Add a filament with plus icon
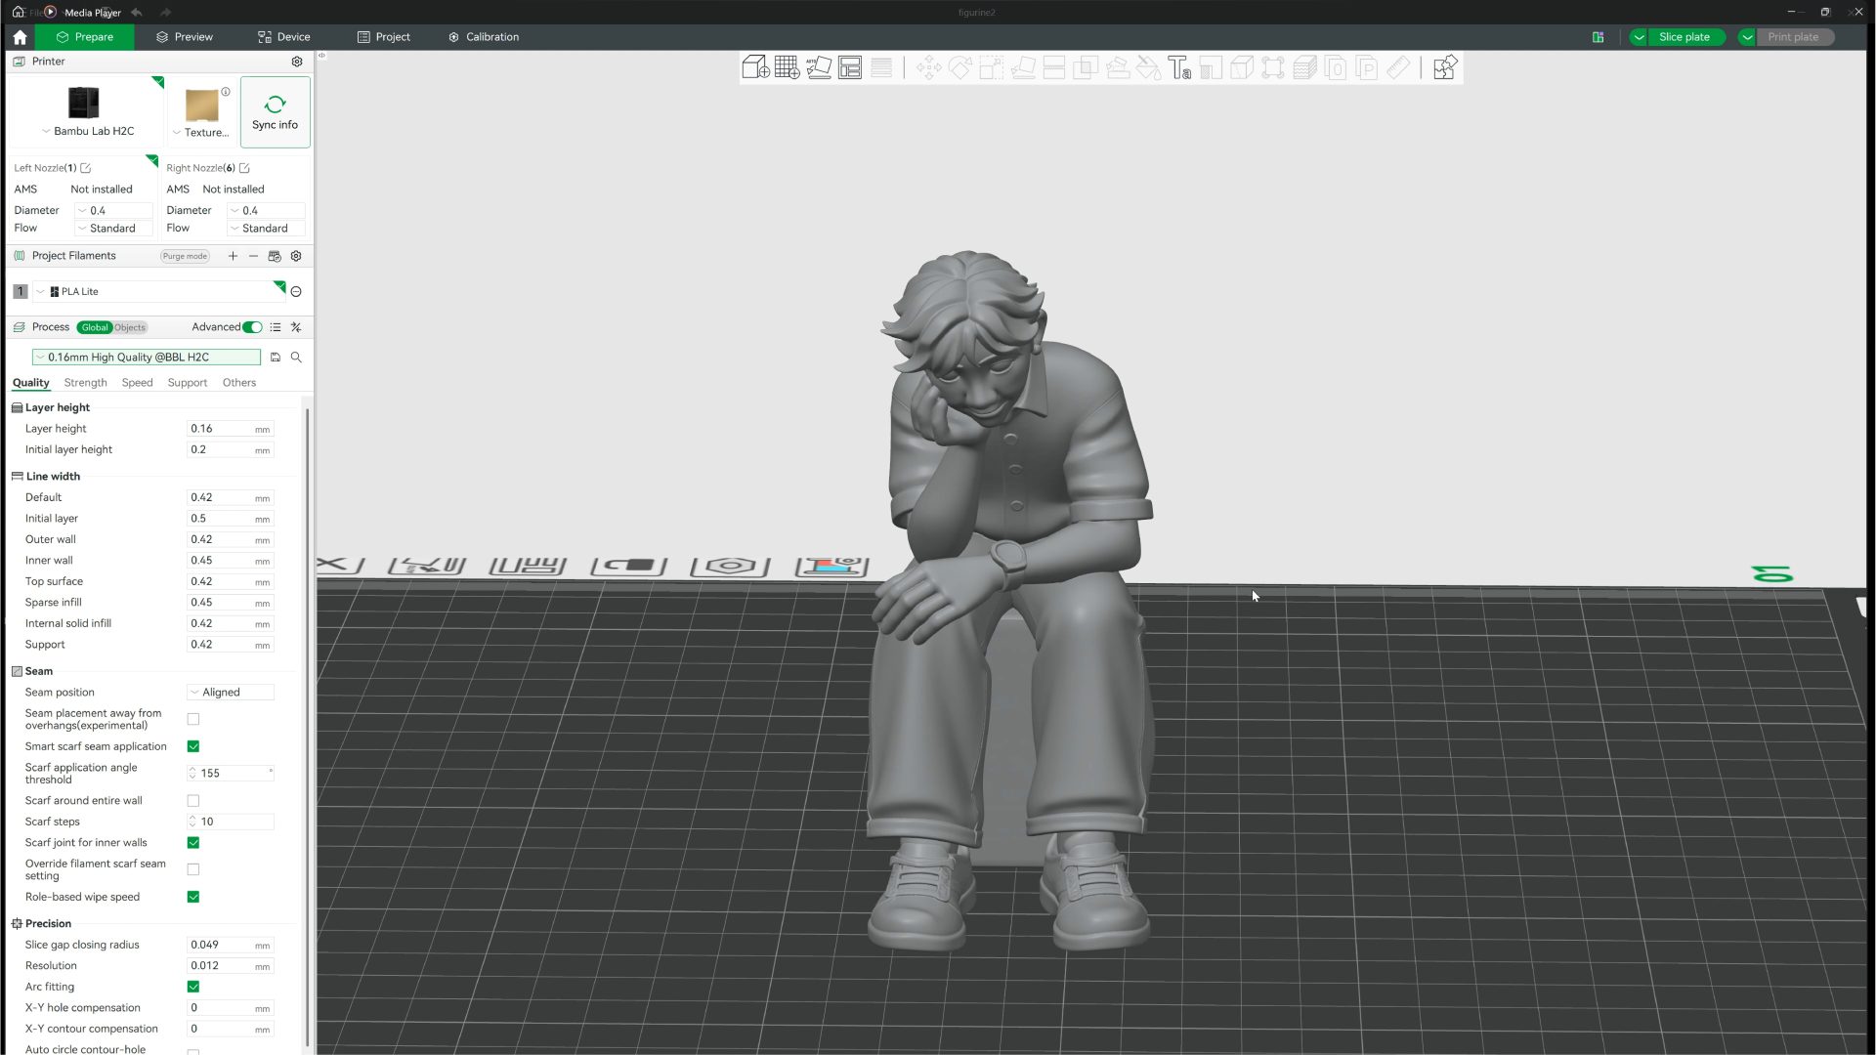This screenshot has height=1055, width=1876. [233, 256]
